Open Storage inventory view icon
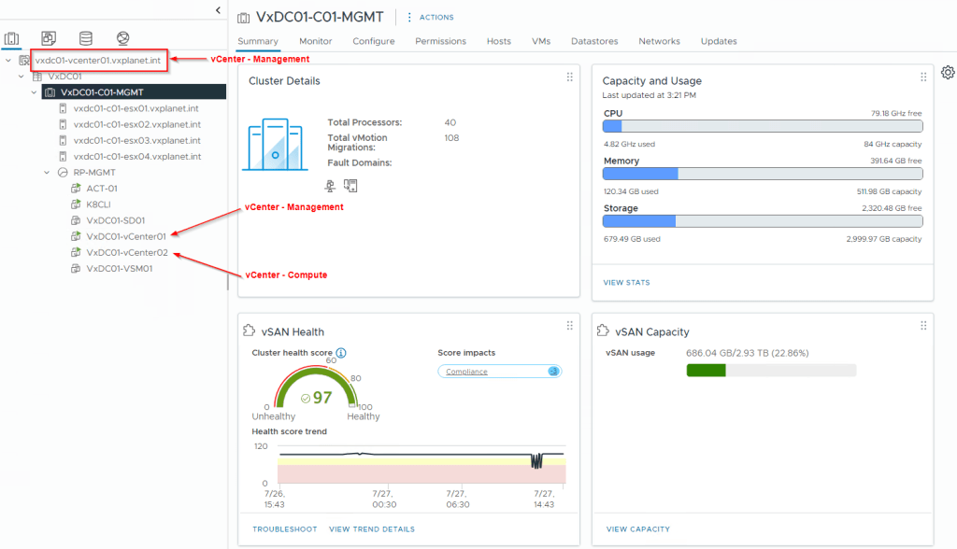This screenshot has width=957, height=549. 86,38
